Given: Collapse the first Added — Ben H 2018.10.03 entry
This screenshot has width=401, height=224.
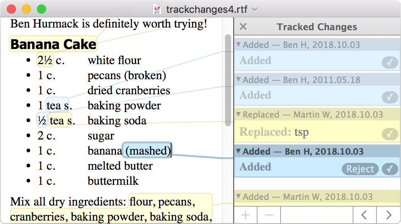Looking at the screenshot, I should click(x=238, y=44).
